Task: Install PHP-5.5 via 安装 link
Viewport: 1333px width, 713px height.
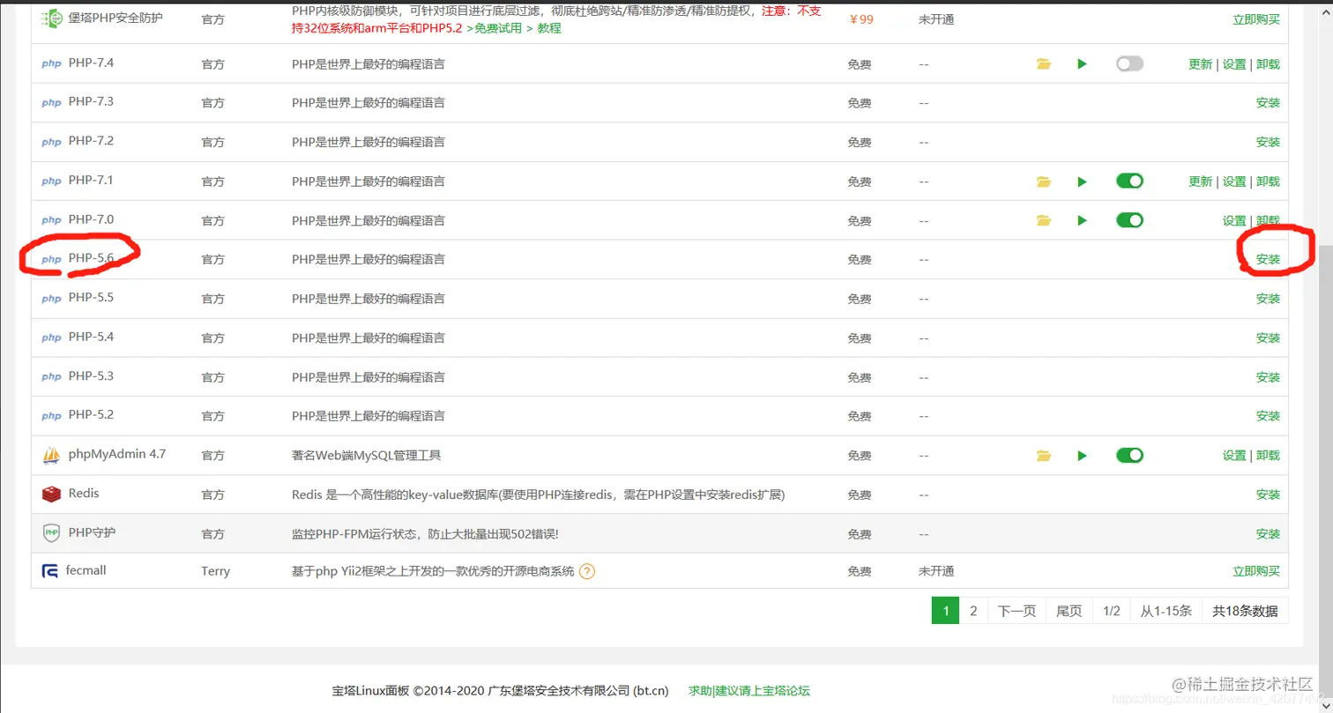Action: point(1268,299)
